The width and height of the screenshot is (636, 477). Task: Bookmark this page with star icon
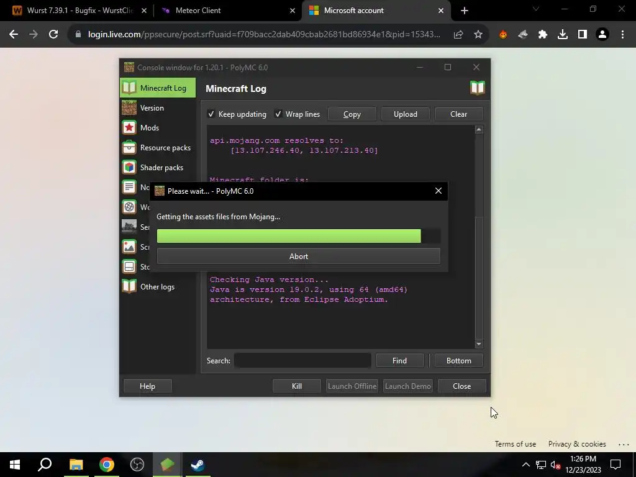click(x=478, y=35)
